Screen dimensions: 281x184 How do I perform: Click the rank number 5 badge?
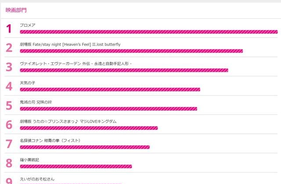coord(9,106)
